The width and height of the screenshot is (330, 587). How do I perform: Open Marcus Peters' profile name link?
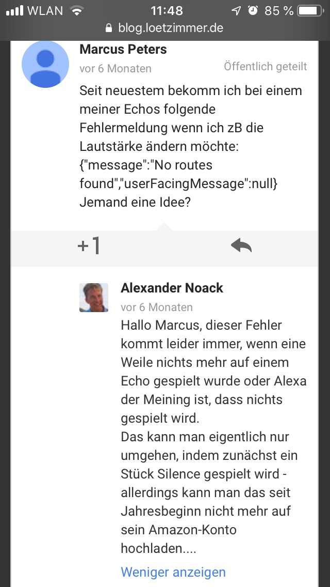pyautogui.click(x=123, y=49)
